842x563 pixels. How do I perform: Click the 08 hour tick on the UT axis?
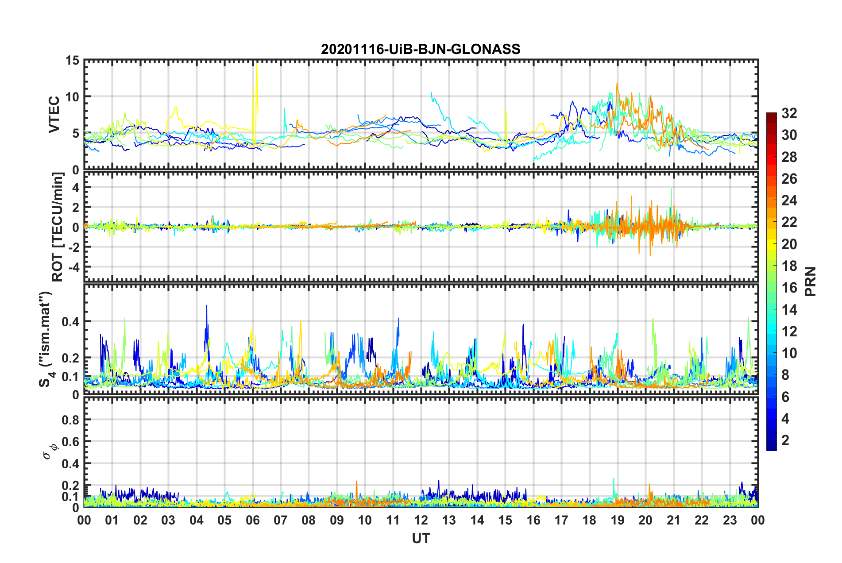point(309,521)
